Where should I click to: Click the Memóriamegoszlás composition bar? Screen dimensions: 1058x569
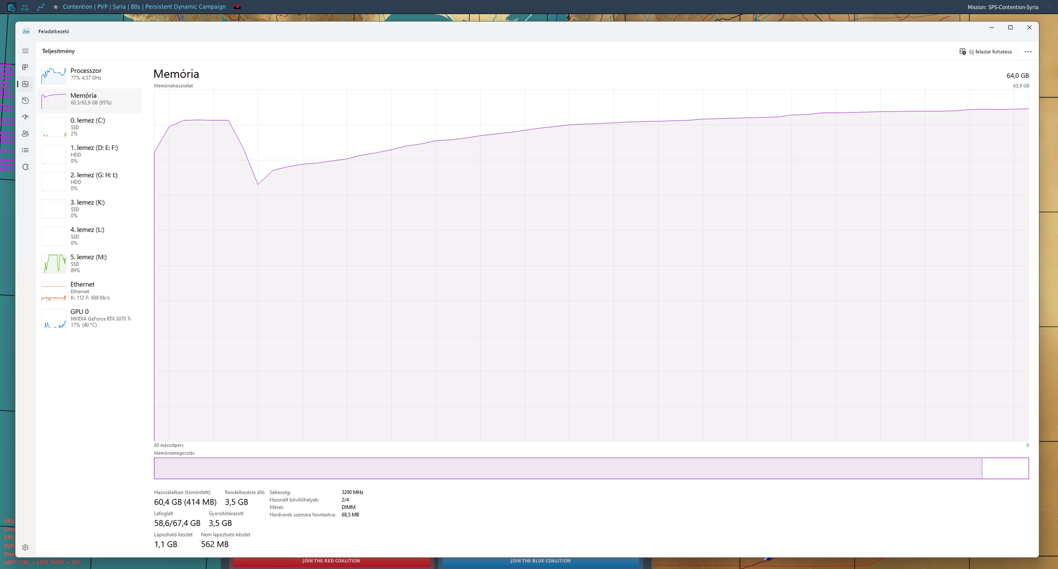pyautogui.click(x=591, y=468)
